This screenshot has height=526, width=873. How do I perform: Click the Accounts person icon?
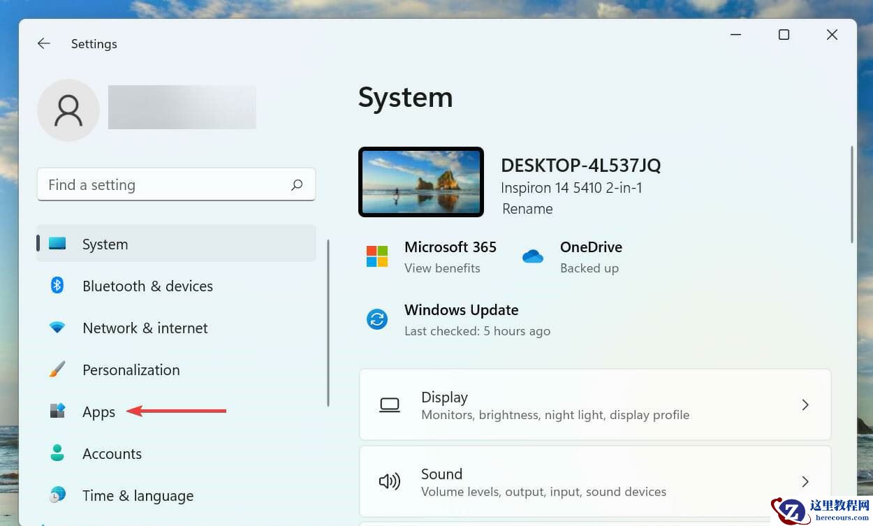click(x=57, y=453)
